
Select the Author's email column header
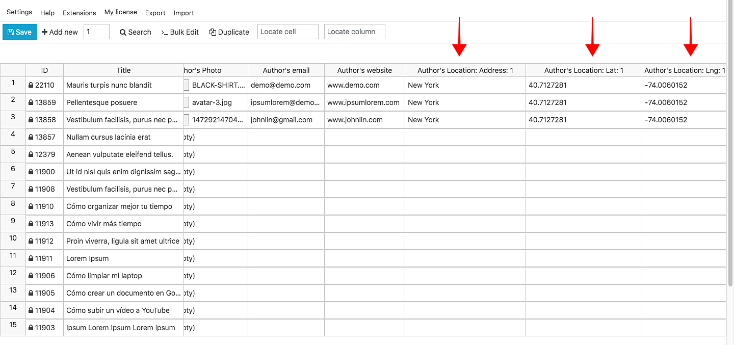286,70
